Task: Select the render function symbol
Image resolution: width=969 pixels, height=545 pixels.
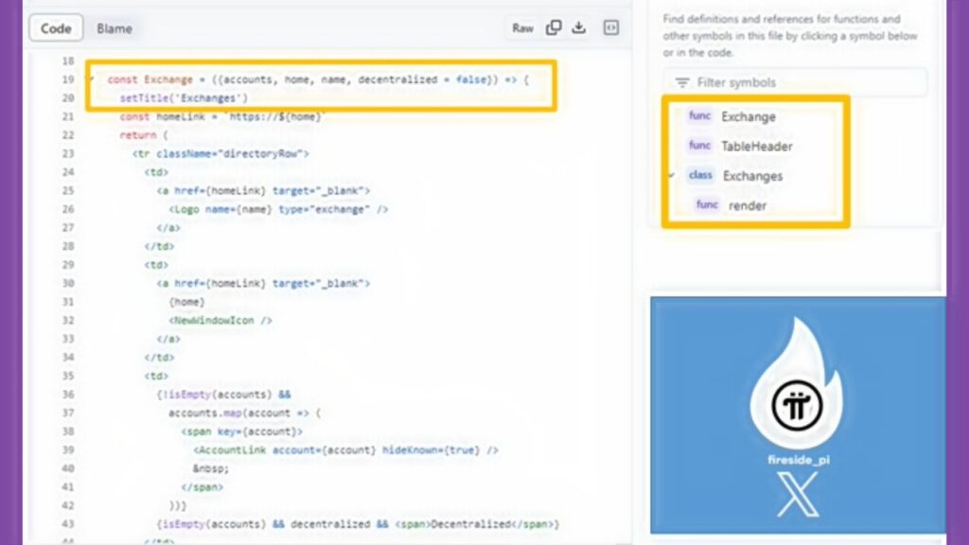Action: 747,204
